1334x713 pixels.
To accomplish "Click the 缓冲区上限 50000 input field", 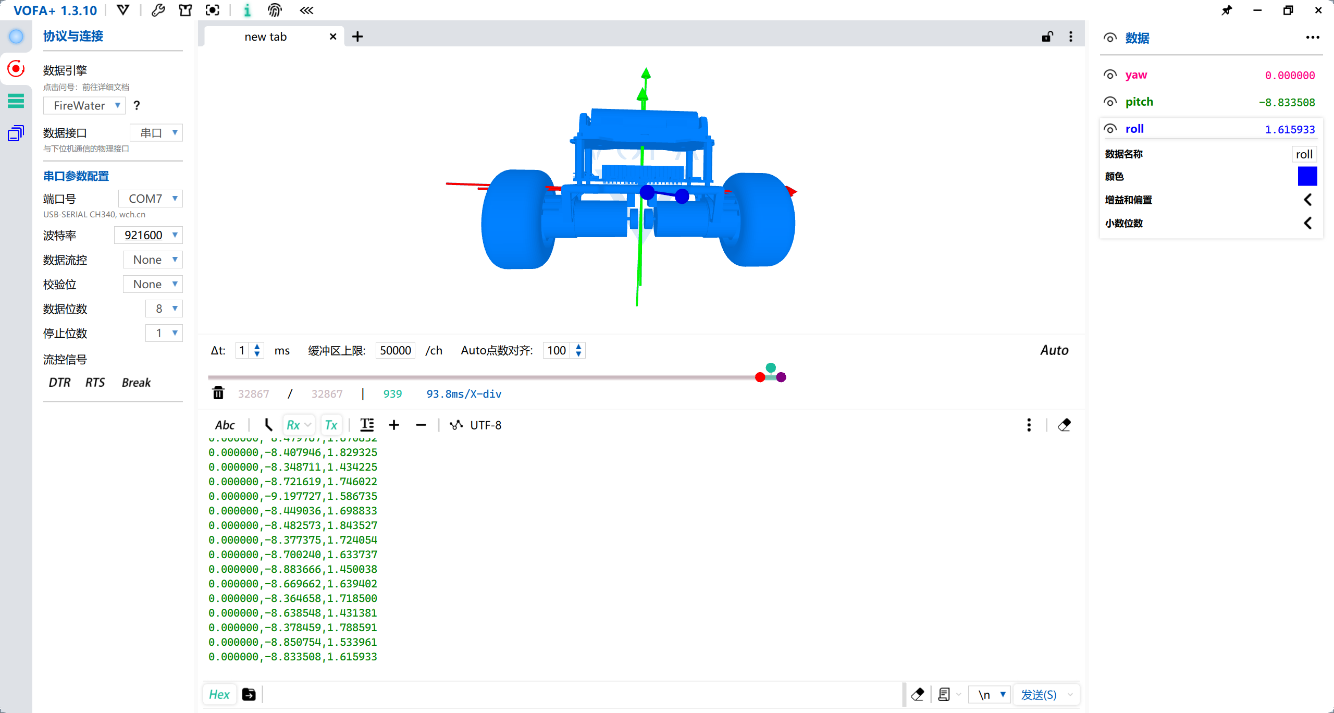I will 395,350.
